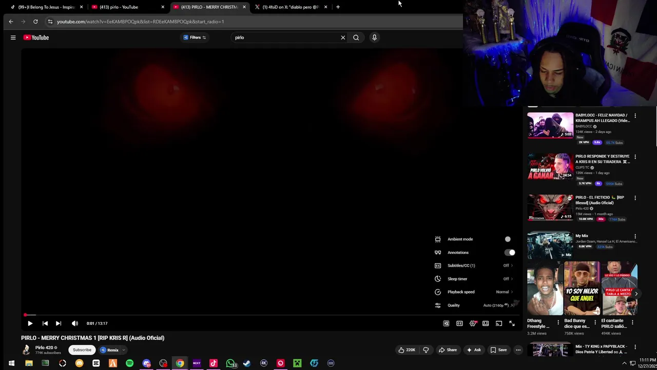This screenshot has width=657, height=370.
Task: Cast video with Play on TV icon
Action: (x=499, y=323)
